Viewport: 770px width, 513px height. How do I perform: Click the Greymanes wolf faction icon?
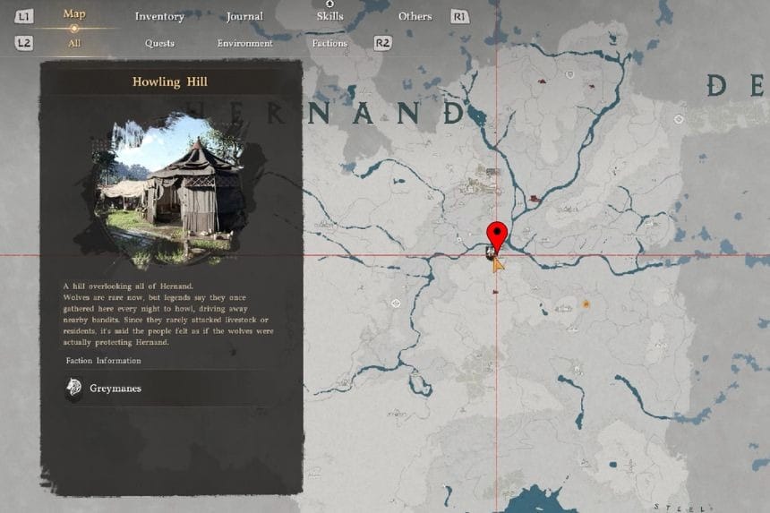coord(73,388)
